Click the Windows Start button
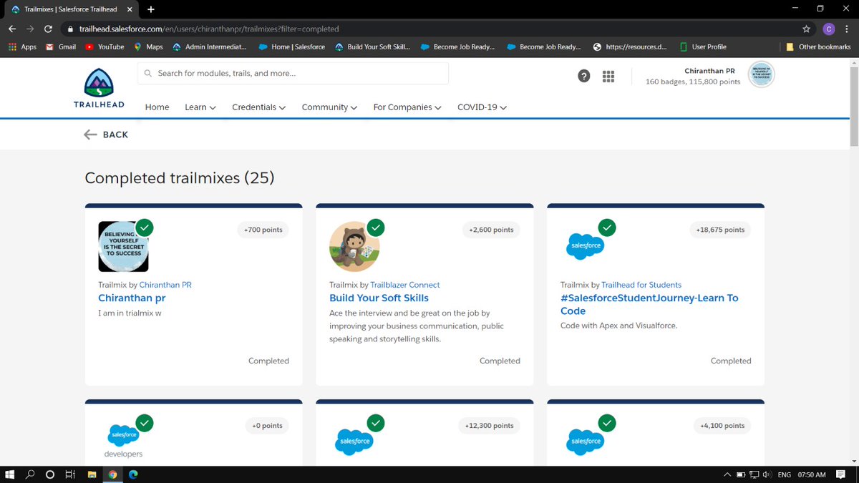859x483 pixels. pos(10,474)
